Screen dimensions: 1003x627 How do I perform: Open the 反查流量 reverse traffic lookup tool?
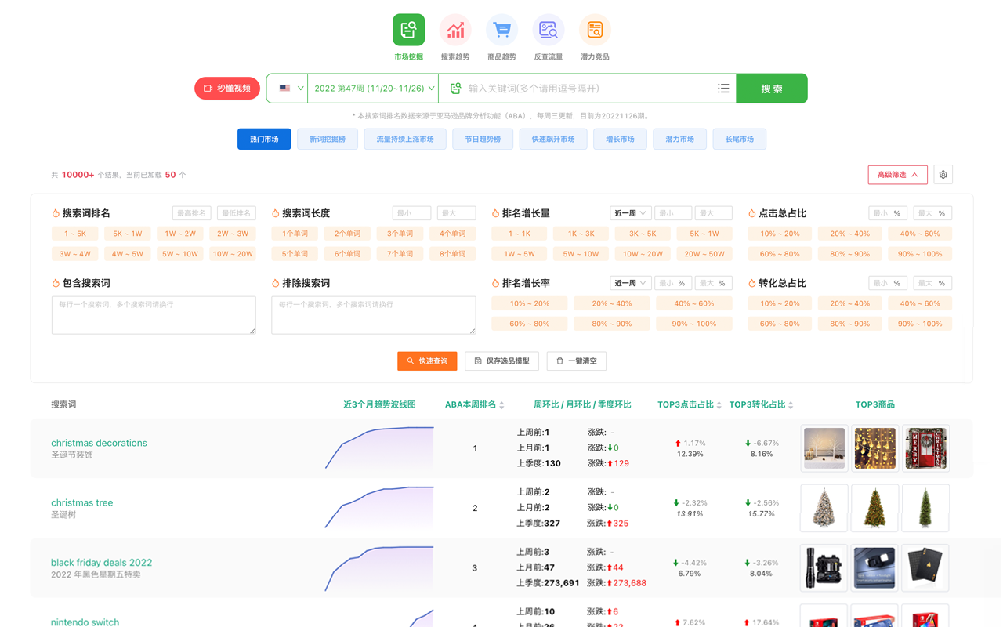click(x=548, y=35)
